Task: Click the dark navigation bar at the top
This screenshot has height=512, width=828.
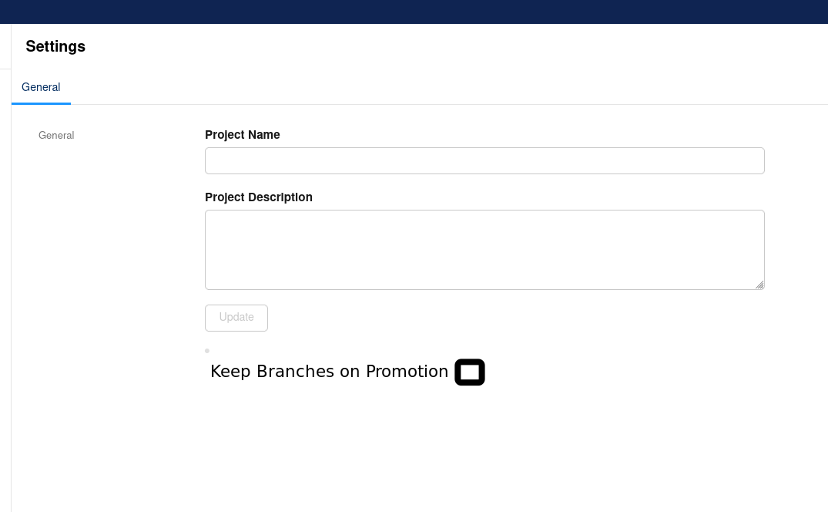Action: click(x=414, y=12)
